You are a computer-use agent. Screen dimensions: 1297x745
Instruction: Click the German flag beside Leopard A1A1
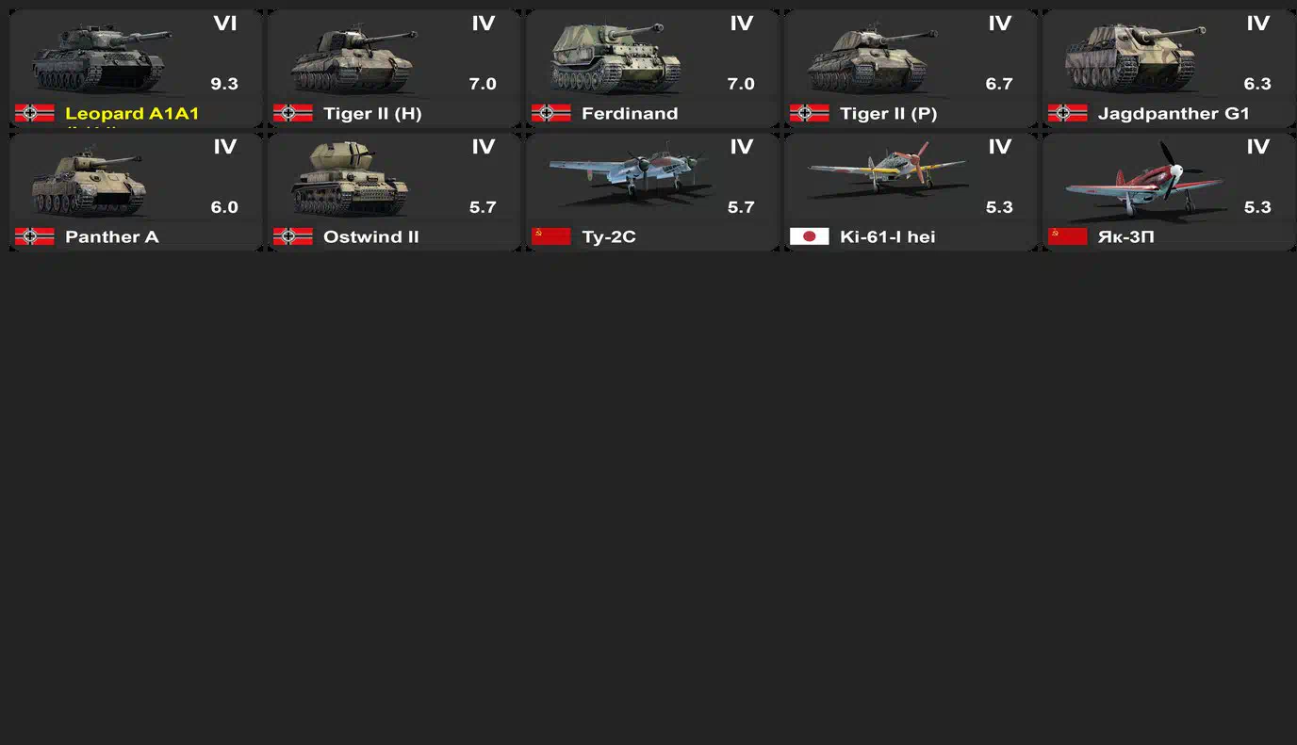[34, 113]
